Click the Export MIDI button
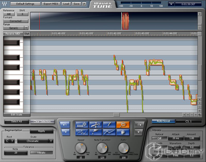The width and height of the screenshot is (206, 162). pyautogui.click(x=51, y=4)
